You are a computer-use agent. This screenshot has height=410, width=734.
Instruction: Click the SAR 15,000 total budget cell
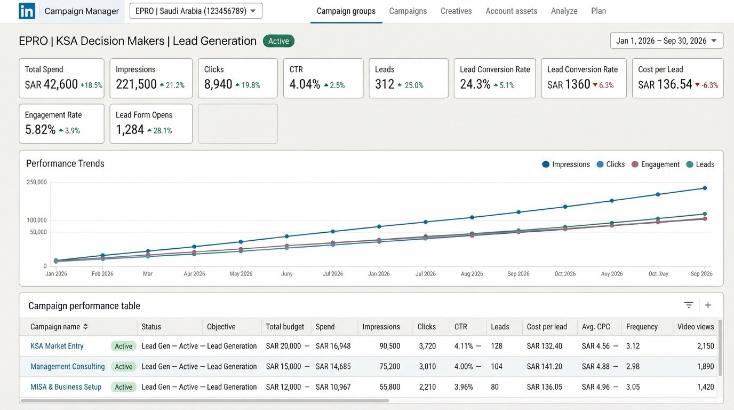(284, 367)
